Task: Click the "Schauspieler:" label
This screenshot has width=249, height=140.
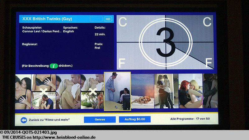Action: 32,28
